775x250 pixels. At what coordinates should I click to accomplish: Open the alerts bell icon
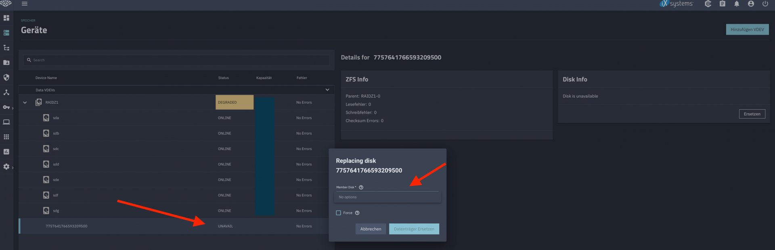pyautogui.click(x=737, y=4)
